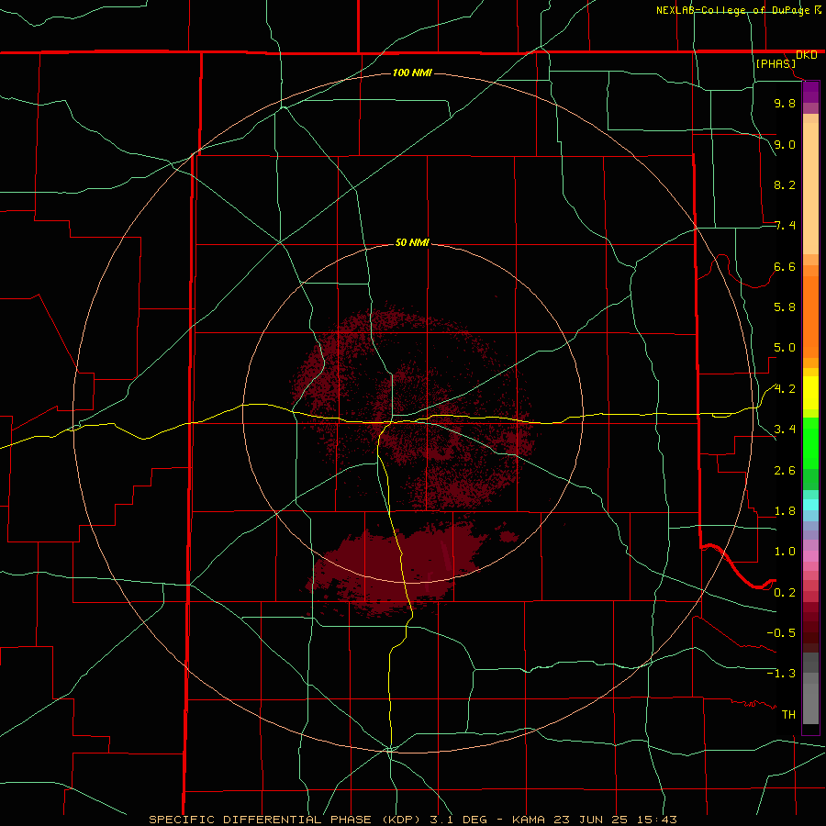Screen dimensions: 826x826
Task: Click the cyan segment of color bar
Action: coord(810,504)
